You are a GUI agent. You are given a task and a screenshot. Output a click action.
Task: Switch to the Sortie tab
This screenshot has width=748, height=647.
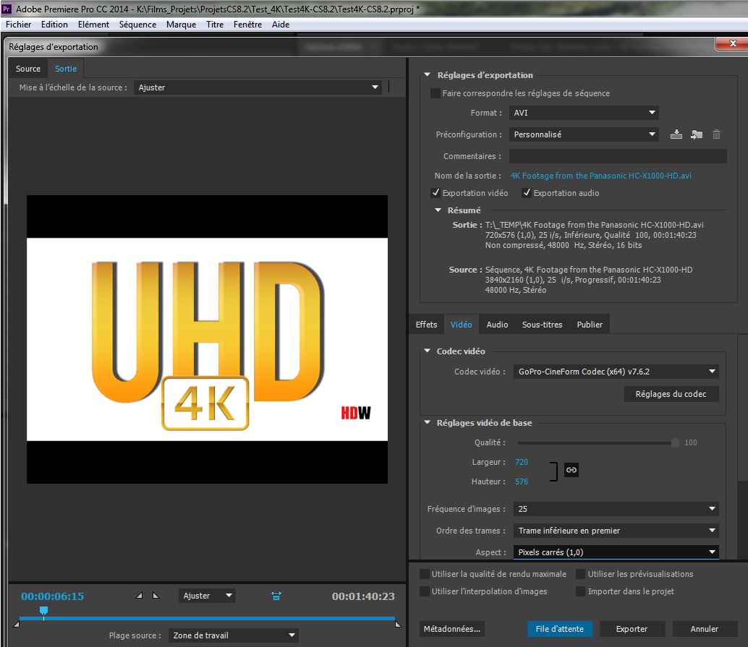coord(66,69)
